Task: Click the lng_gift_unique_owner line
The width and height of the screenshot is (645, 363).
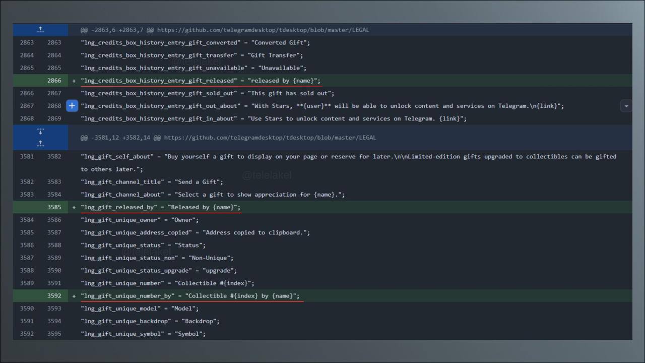Action: [140, 220]
